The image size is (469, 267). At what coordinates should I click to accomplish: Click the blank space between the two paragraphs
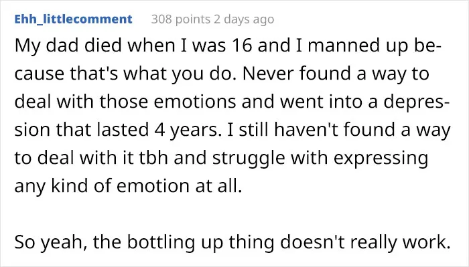click(x=232, y=214)
